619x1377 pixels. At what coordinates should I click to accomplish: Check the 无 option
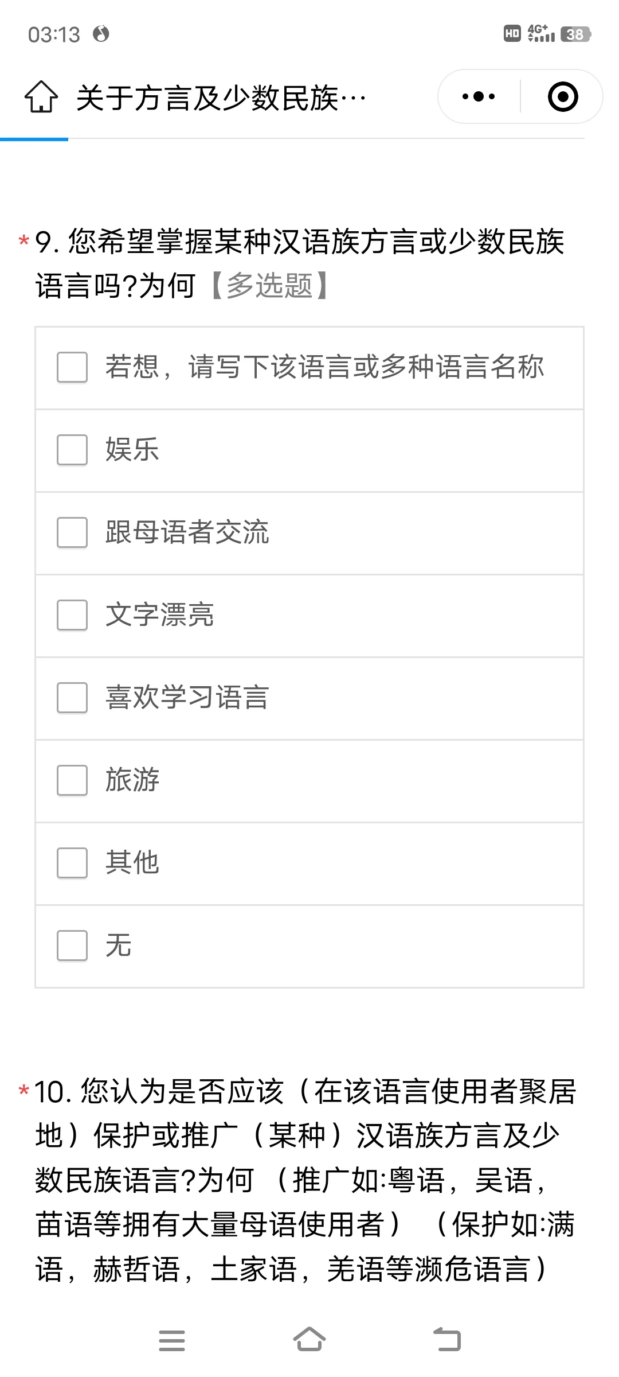point(72,946)
